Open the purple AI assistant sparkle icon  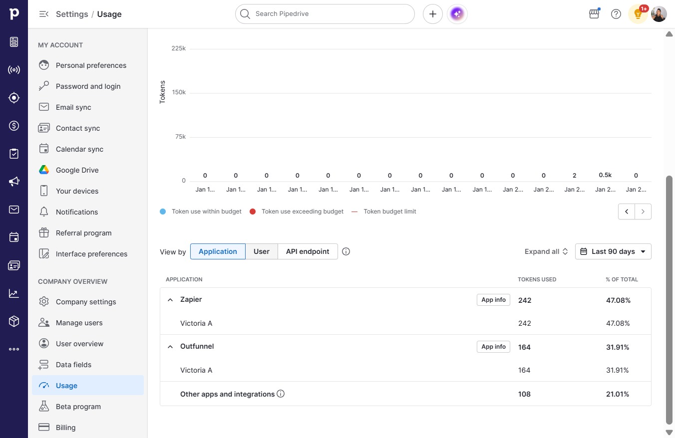(x=457, y=14)
